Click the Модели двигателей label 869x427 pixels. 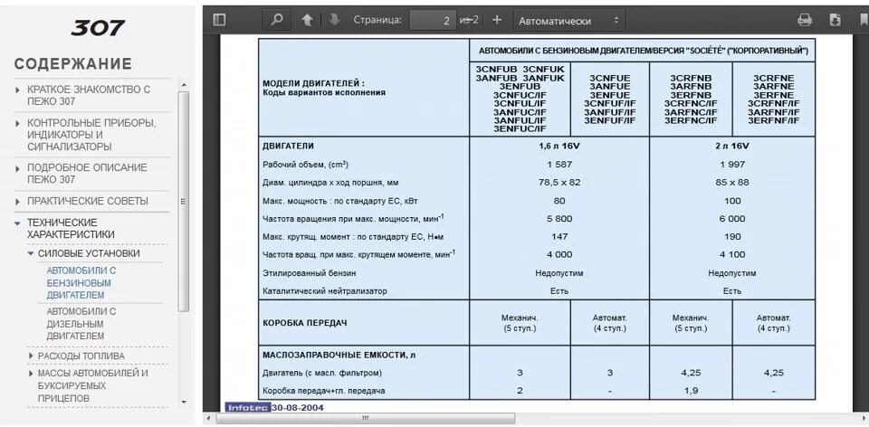pyautogui.click(x=313, y=83)
